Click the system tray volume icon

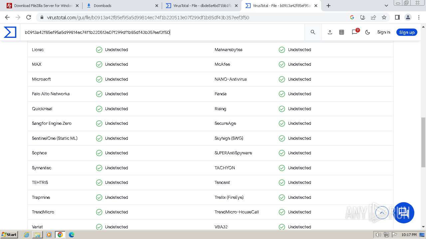(378, 235)
